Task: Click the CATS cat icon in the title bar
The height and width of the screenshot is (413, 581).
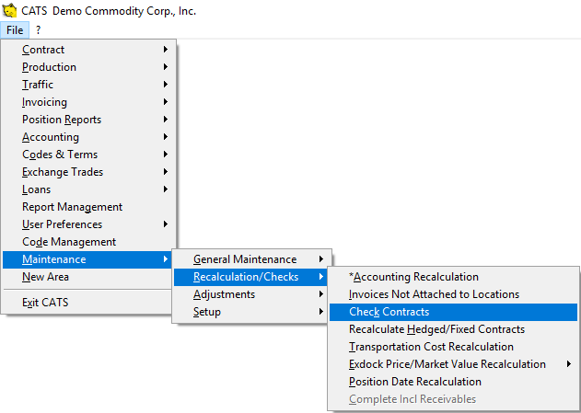Action: point(9,11)
